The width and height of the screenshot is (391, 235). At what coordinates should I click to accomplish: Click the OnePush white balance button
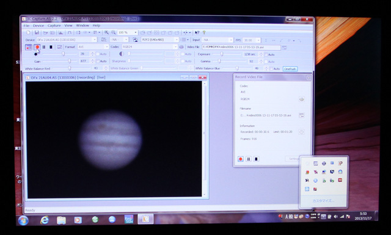pyautogui.click(x=290, y=69)
